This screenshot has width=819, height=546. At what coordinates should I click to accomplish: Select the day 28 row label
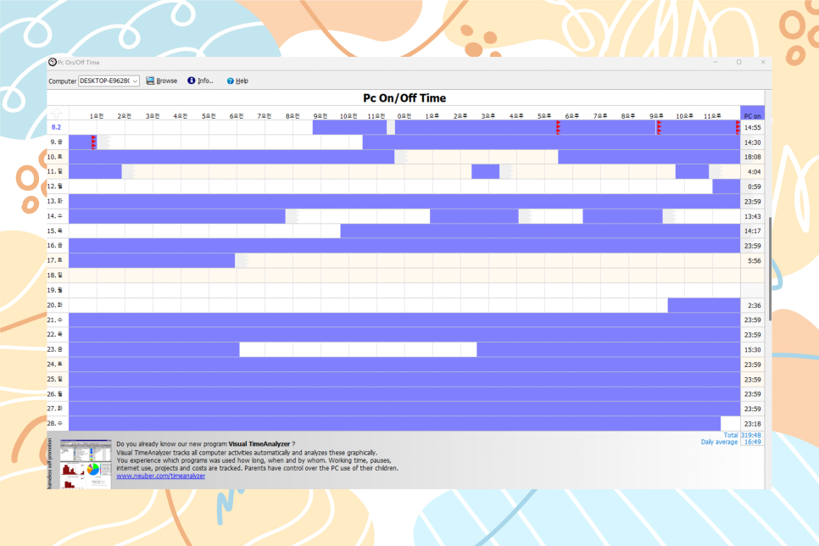pos(55,424)
